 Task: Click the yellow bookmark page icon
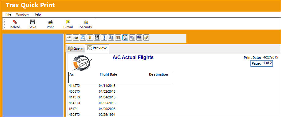[x=90, y=38]
